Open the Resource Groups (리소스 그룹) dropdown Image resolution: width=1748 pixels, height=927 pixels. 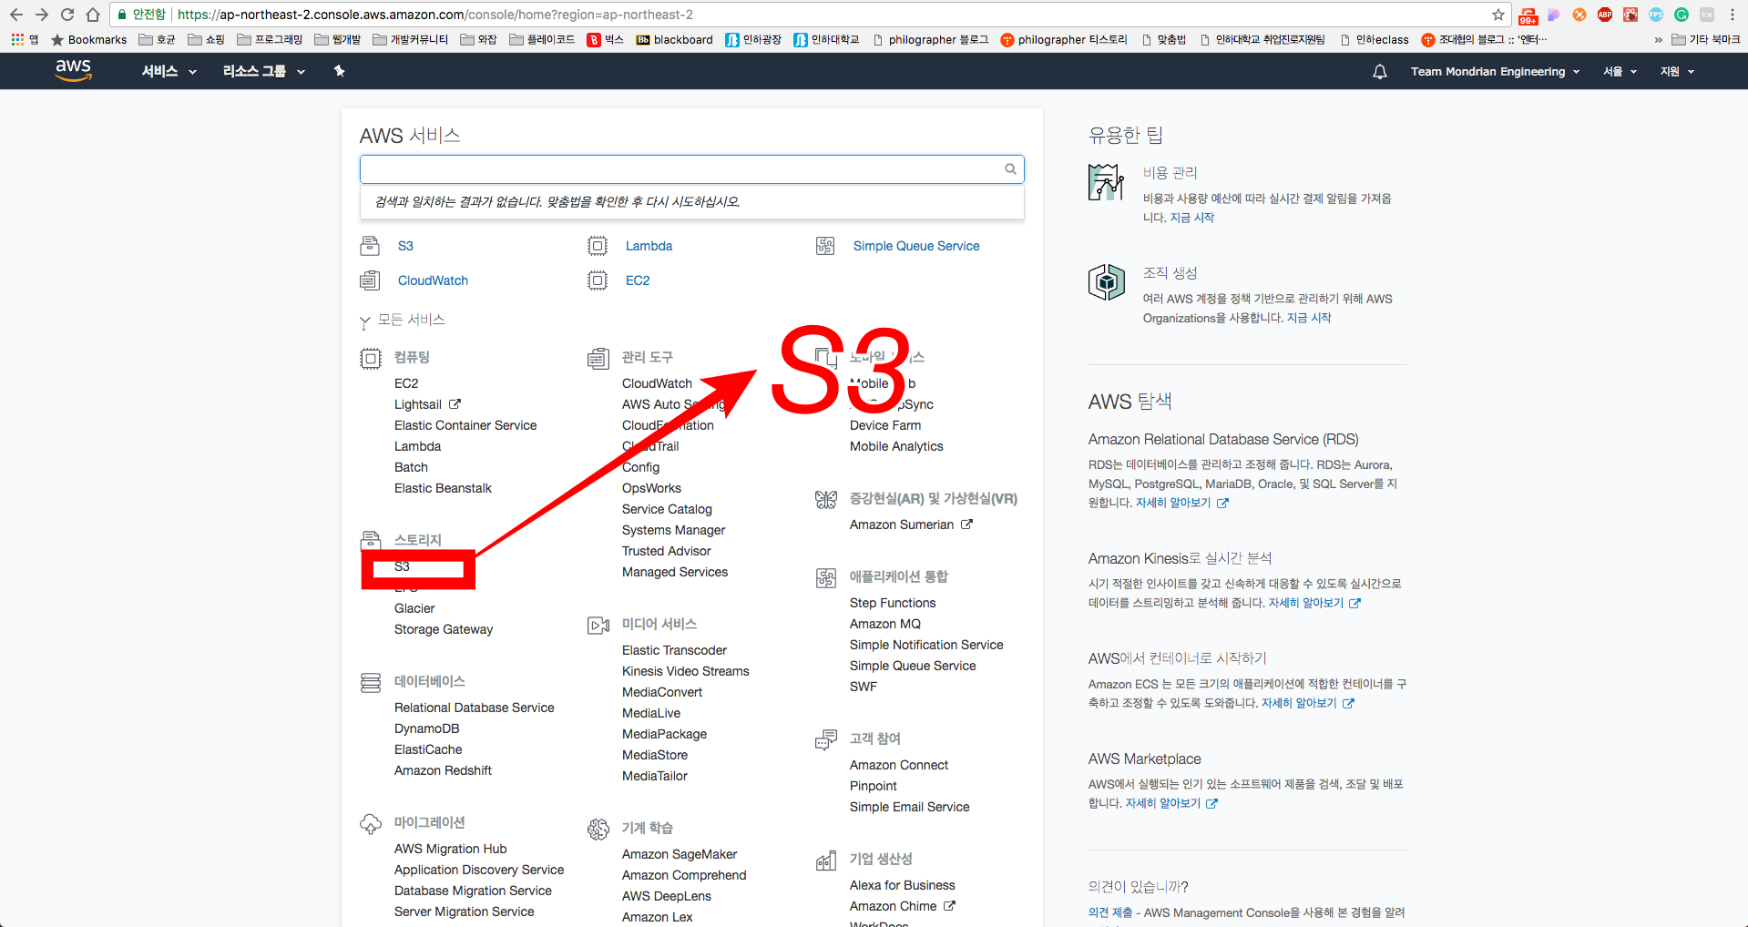[263, 71]
